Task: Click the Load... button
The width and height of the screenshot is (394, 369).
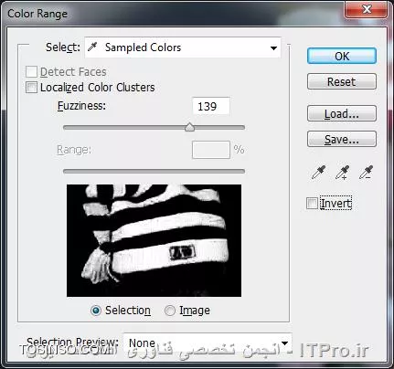Action: (342, 113)
